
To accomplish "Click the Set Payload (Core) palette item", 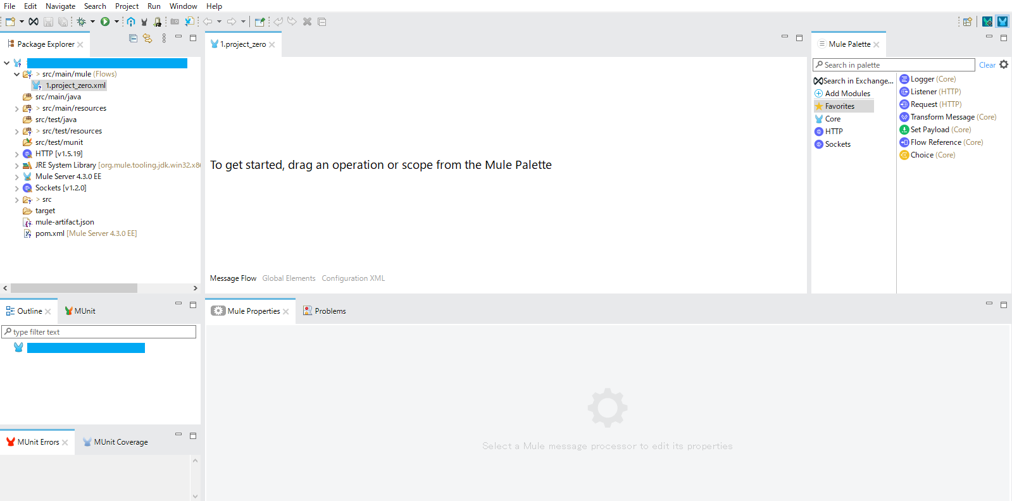I will [935, 130].
